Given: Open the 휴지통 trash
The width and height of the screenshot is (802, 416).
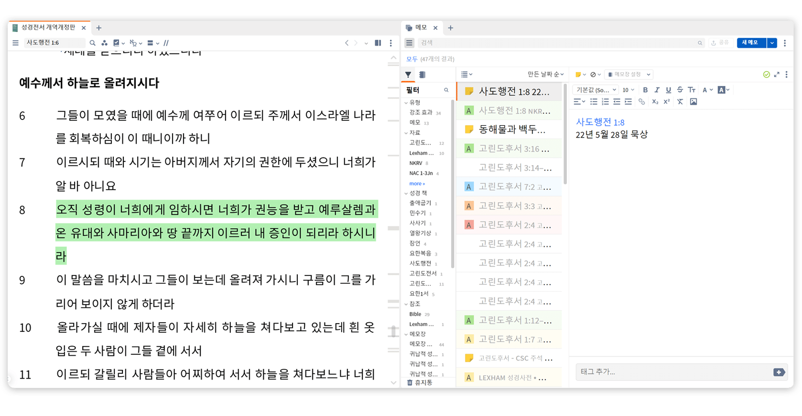Looking at the screenshot, I should coord(420,383).
